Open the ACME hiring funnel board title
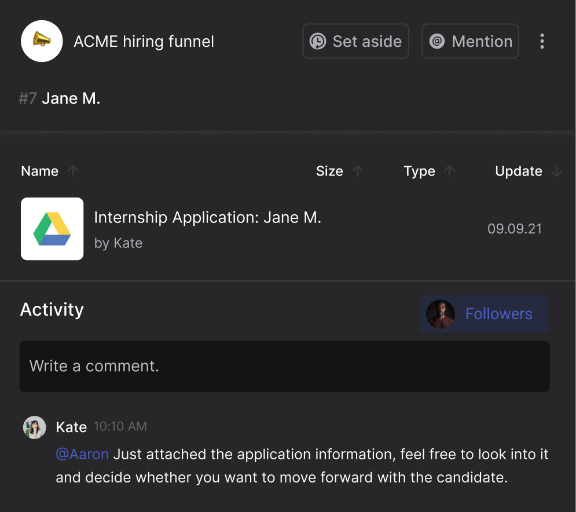The width and height of the screenshot is (576, 512). (143, 41)
